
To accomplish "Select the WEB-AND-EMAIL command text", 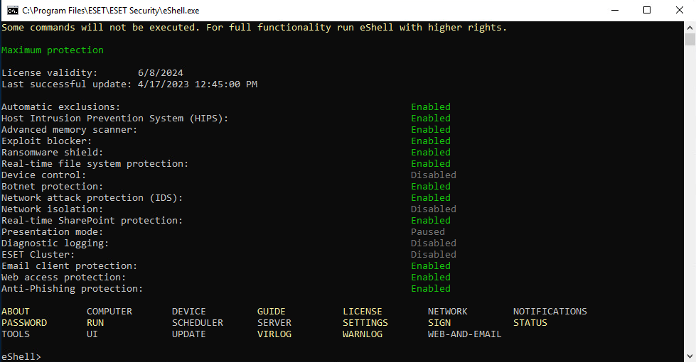I will coord(464,334).
